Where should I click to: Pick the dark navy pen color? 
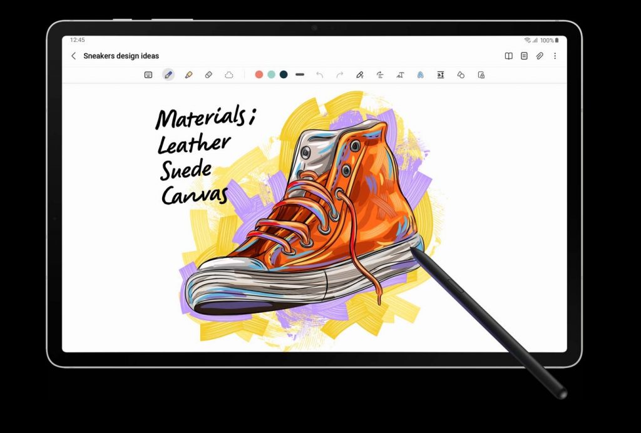click(x=284, y=74)
